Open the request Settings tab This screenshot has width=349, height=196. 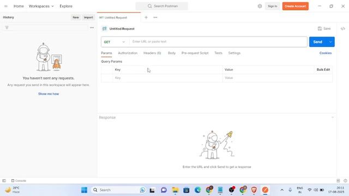coord(234,53)
